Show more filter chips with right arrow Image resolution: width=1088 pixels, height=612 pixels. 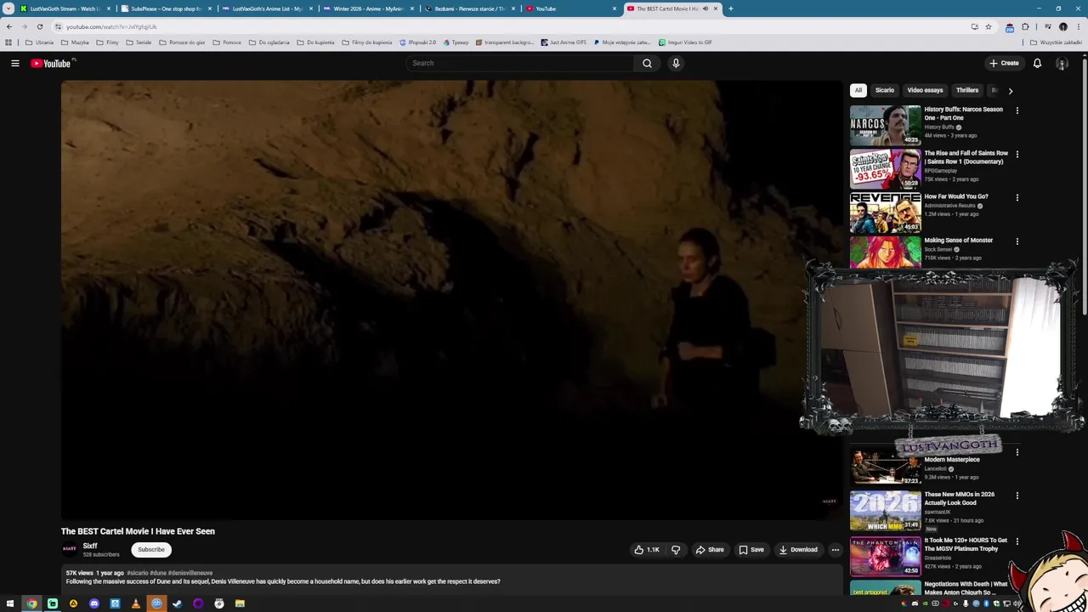coord(1010,90)
